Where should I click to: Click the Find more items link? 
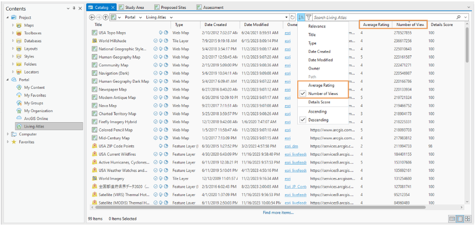(x=278, y=213)
